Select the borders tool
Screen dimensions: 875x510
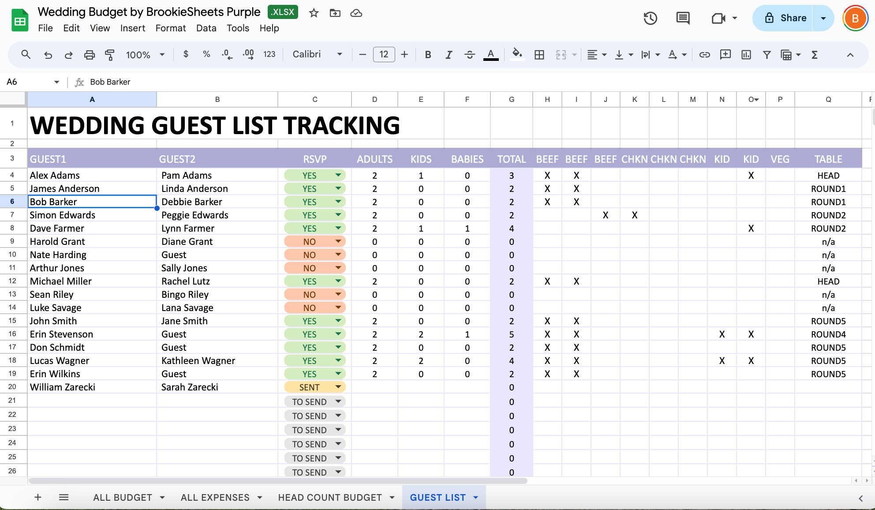point(539,55)
